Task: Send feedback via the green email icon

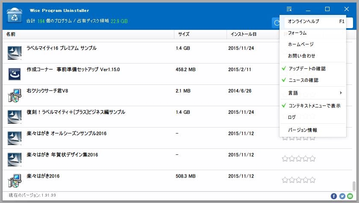Action: point(350,196)
